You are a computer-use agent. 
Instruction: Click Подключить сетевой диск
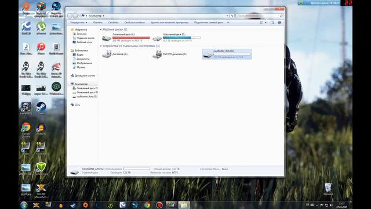209,23
